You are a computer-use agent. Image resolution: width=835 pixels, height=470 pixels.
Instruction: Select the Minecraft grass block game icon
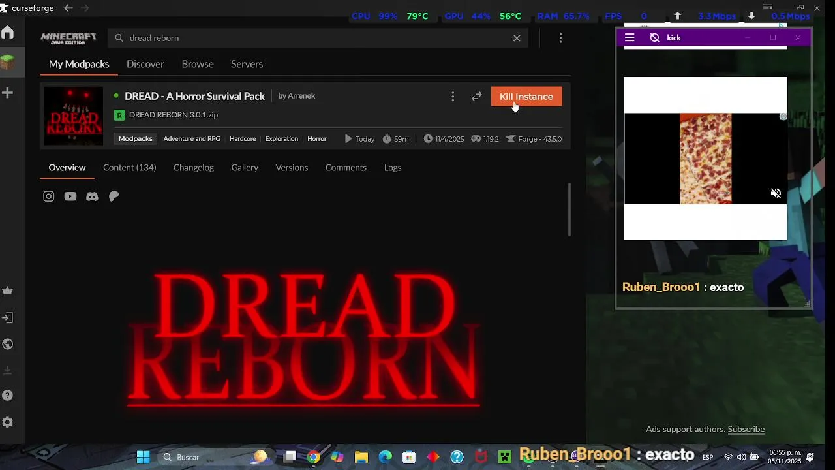click(x=8, y=63)
